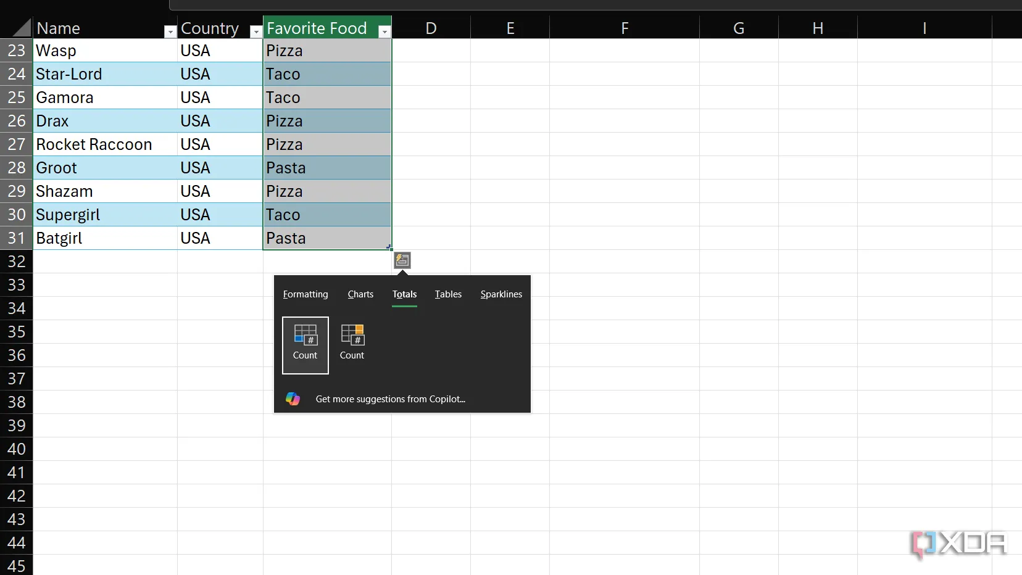Image resolution: width=1022 pixels, height=575 pixels.
Task: Click the cell containing Groot
Action: pyautogui.click(x=105, y=168)
